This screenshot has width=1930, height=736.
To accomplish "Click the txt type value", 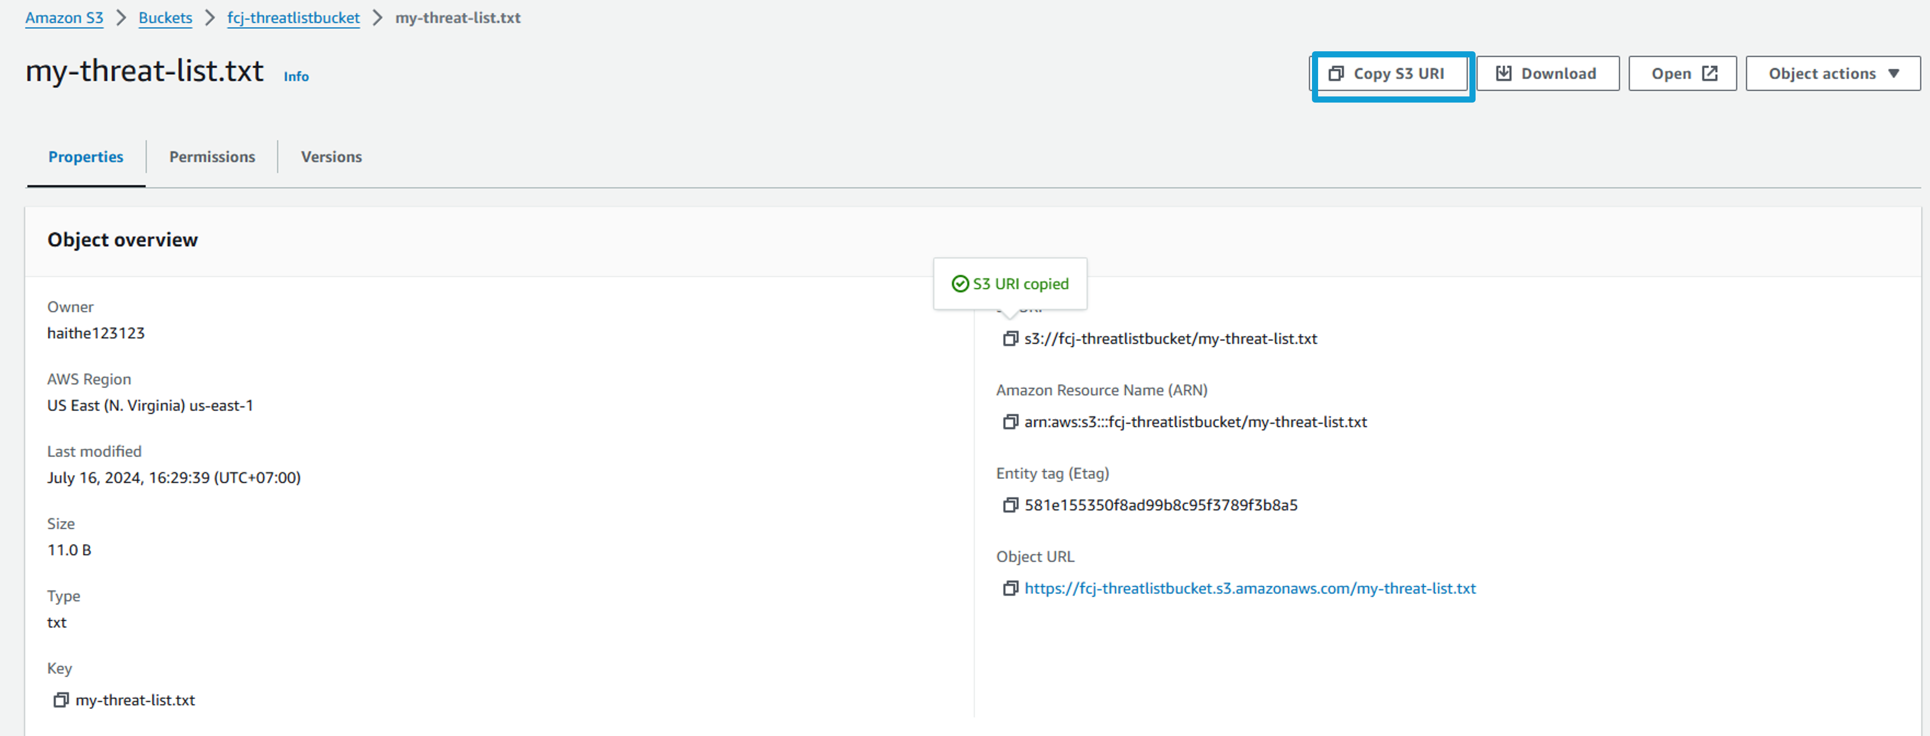I will (57, 623).
